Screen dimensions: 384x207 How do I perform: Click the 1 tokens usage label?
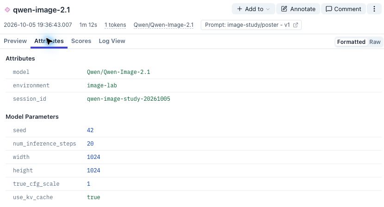115,25
